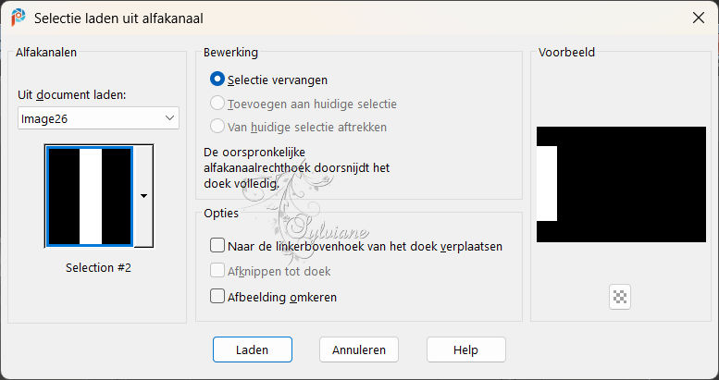Enable the Afbeelding omkeren checkbox

pos(217,296)
